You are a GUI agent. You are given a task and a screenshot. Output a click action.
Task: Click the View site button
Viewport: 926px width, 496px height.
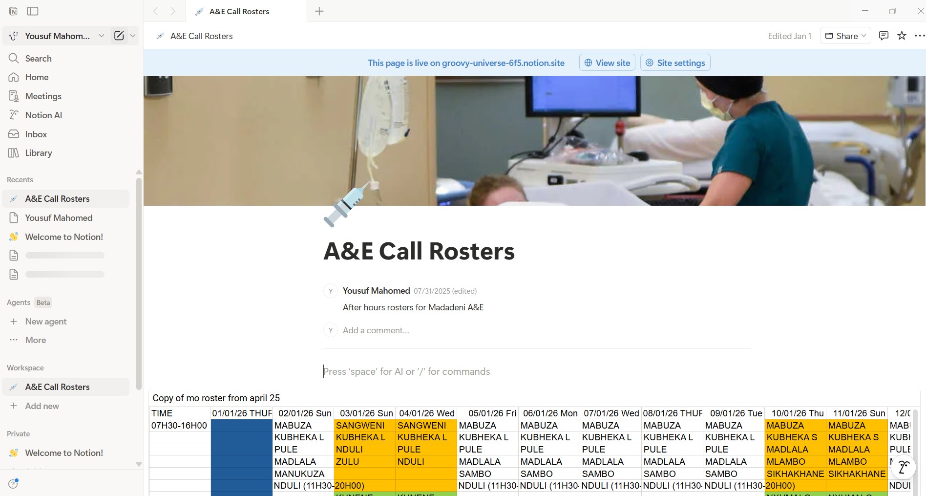coord(607,63)
